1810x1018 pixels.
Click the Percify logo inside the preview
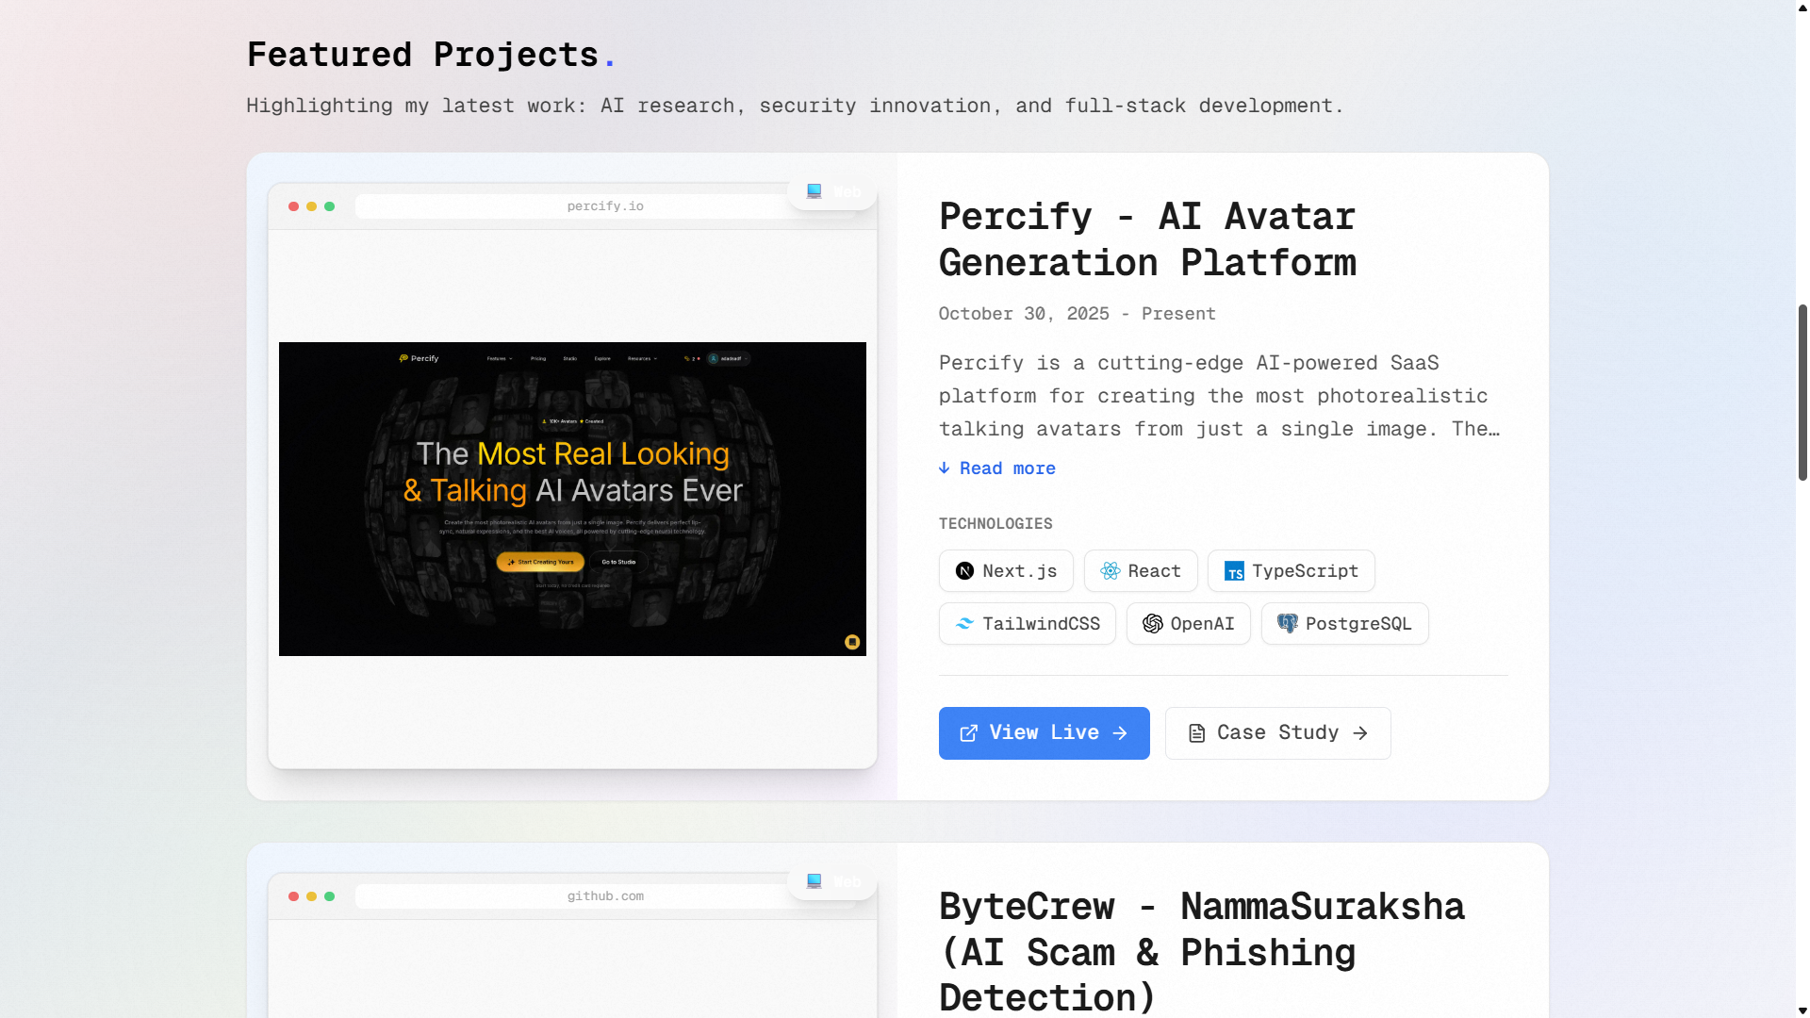419,358
